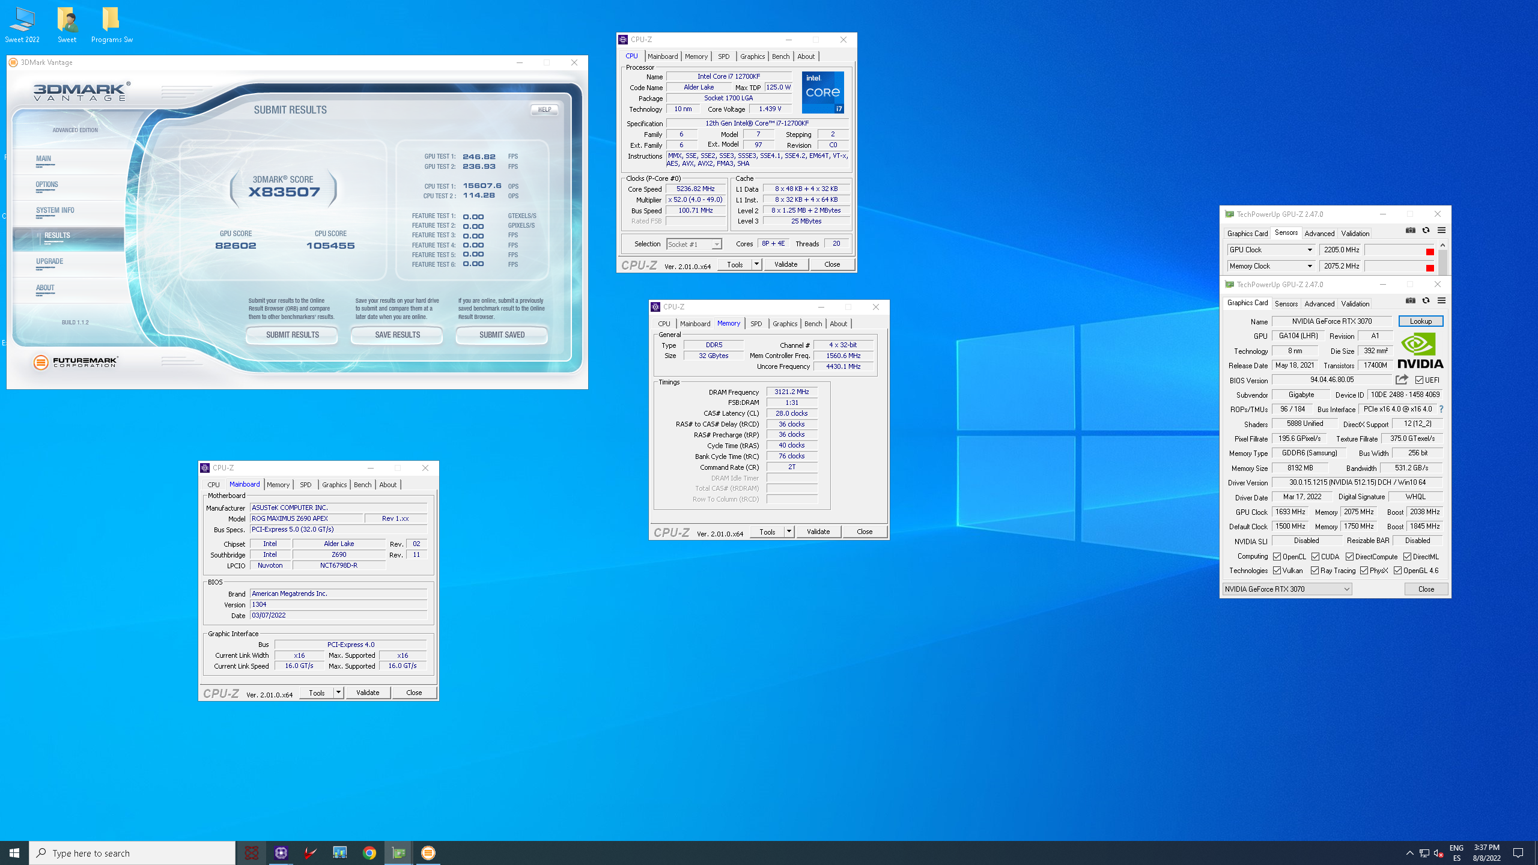Click the 3DMark Vantage taskbar icon
The image size is (1538, 865).
pos(428,853)
